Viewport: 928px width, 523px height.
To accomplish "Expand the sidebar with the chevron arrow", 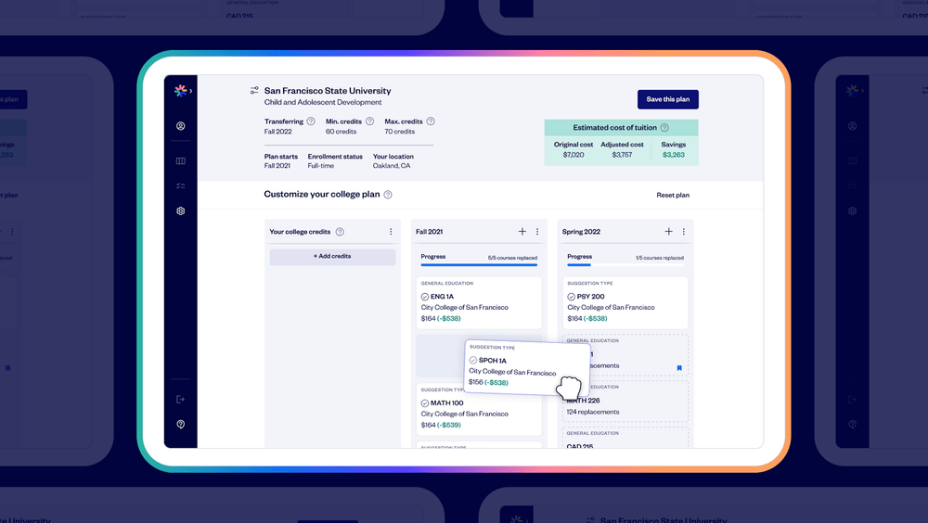I will (x=190, y=91).
